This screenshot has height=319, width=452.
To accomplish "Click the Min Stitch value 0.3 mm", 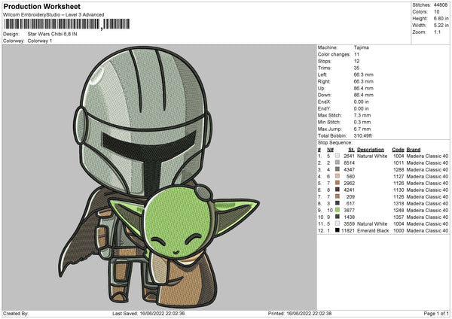I will [362, 122].
